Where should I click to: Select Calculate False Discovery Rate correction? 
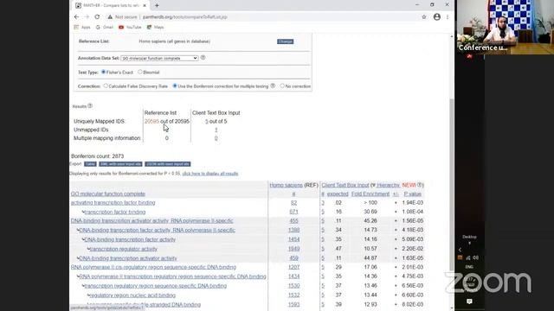(x=106, y=86)
